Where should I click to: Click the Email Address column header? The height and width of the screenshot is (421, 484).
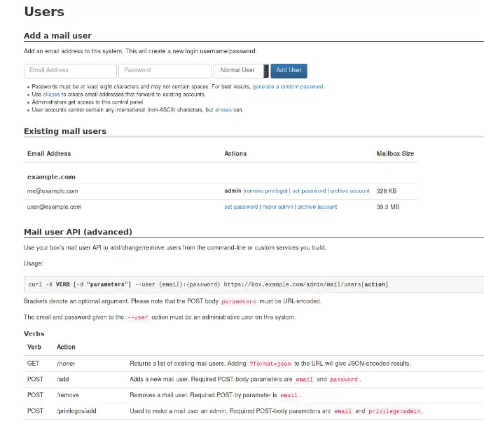49,153
